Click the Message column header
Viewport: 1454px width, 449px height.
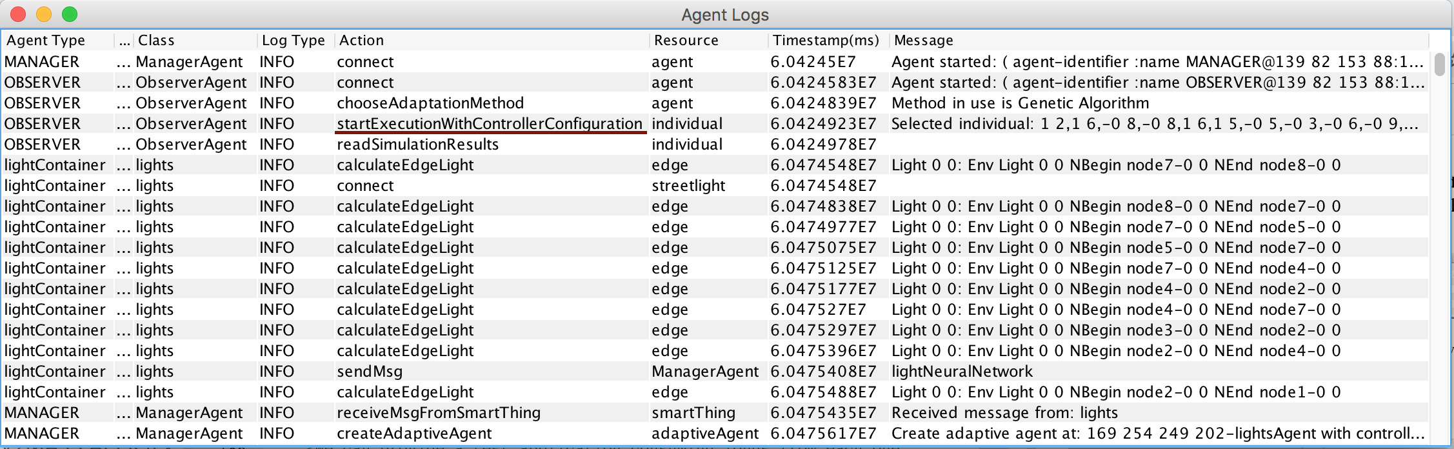tap(923, 40)
